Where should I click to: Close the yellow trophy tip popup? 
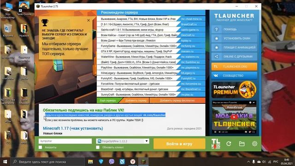pyautogui.click(x=88, y=20)
